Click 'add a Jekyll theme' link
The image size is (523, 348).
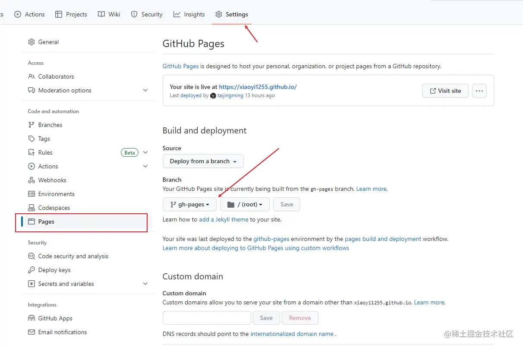point(224,219)
